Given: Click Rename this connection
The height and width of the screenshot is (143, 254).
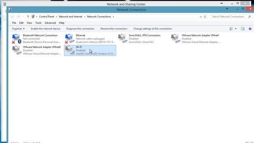Looking at the screenshot, I should [114, 29].
